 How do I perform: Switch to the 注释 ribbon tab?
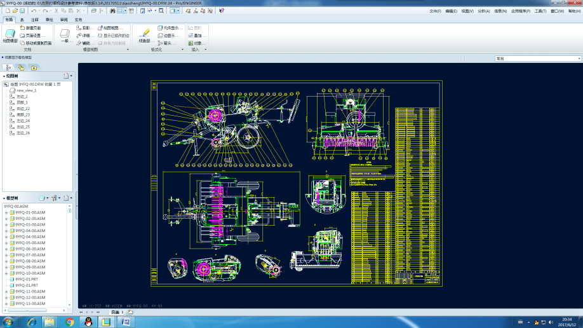(34, 20)
